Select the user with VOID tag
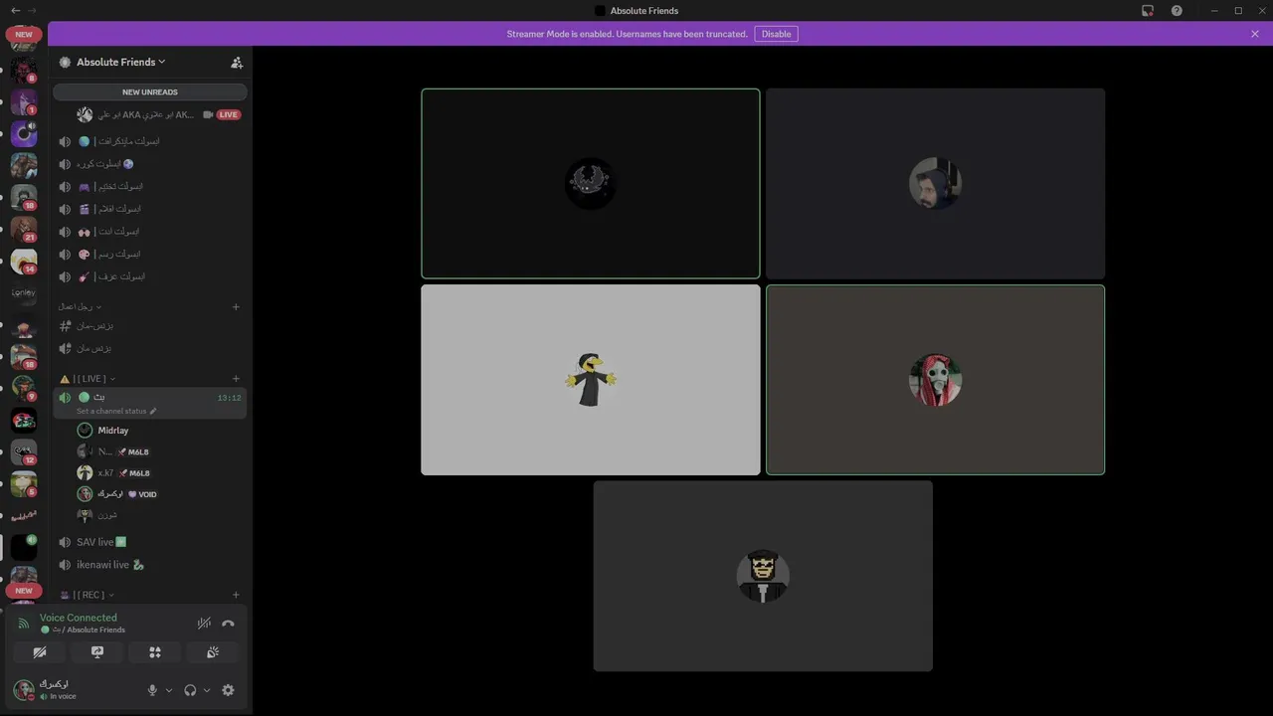The height and width of the screenshot is (716, 1273). pyautogui.click(x=149, y=494)
